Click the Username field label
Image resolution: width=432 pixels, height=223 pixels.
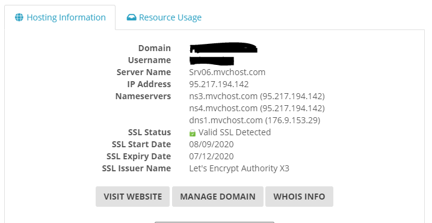pos(149,60)
